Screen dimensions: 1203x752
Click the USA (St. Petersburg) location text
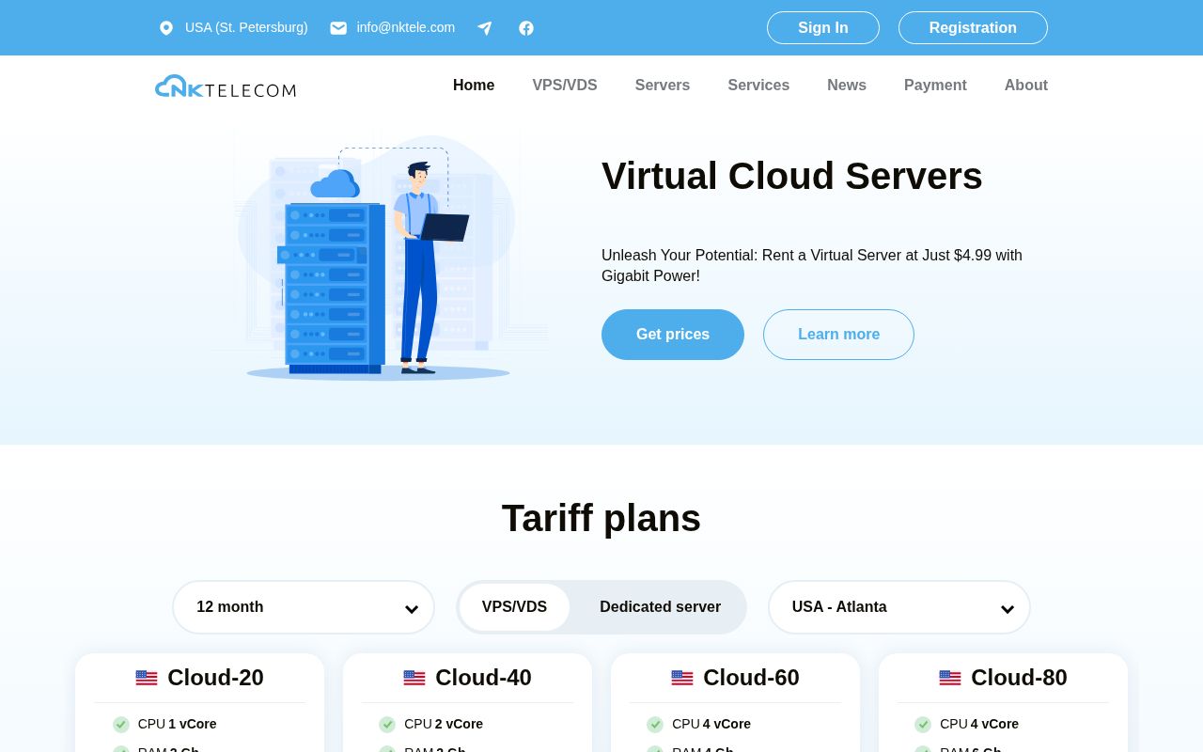246,28
